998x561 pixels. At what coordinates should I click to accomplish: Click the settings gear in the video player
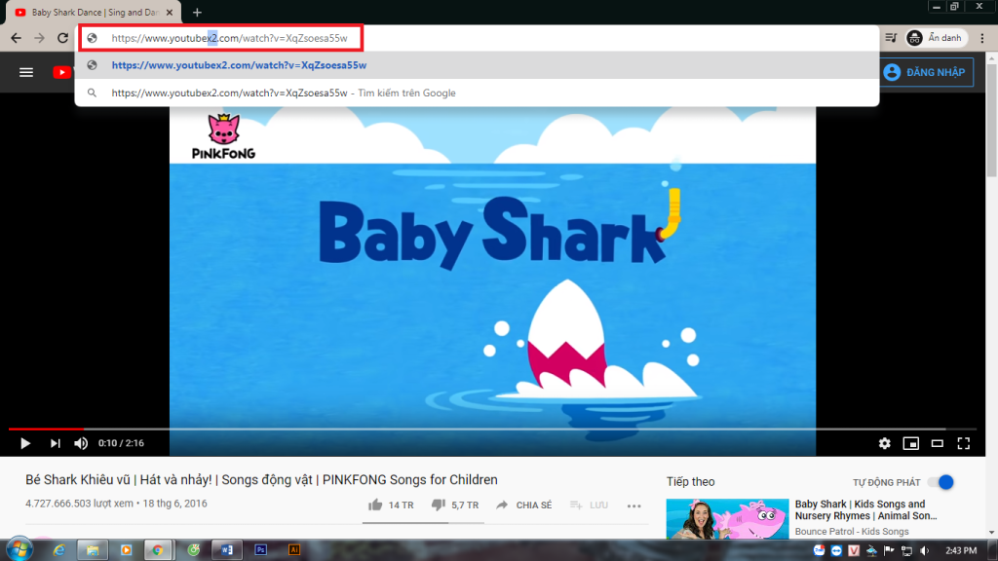(x=884, y=443)
